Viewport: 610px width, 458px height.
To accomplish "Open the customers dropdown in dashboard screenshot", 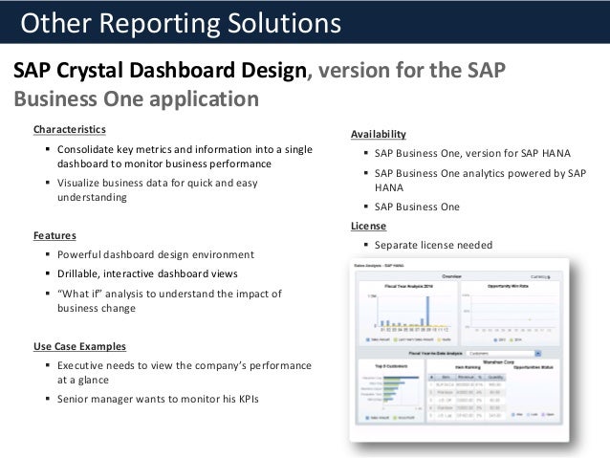I will [538, 354].
